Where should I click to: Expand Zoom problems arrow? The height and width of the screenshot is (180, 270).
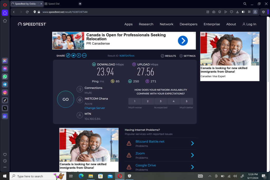(192, 155)
